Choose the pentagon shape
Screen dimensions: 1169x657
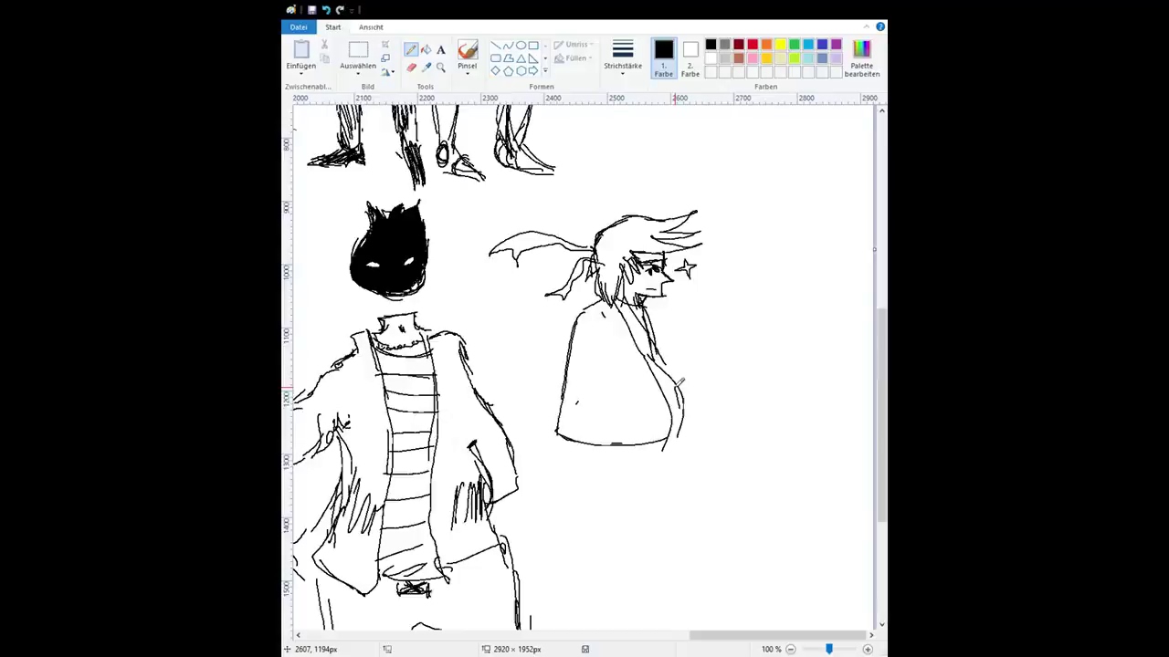[x=508, y=71]
